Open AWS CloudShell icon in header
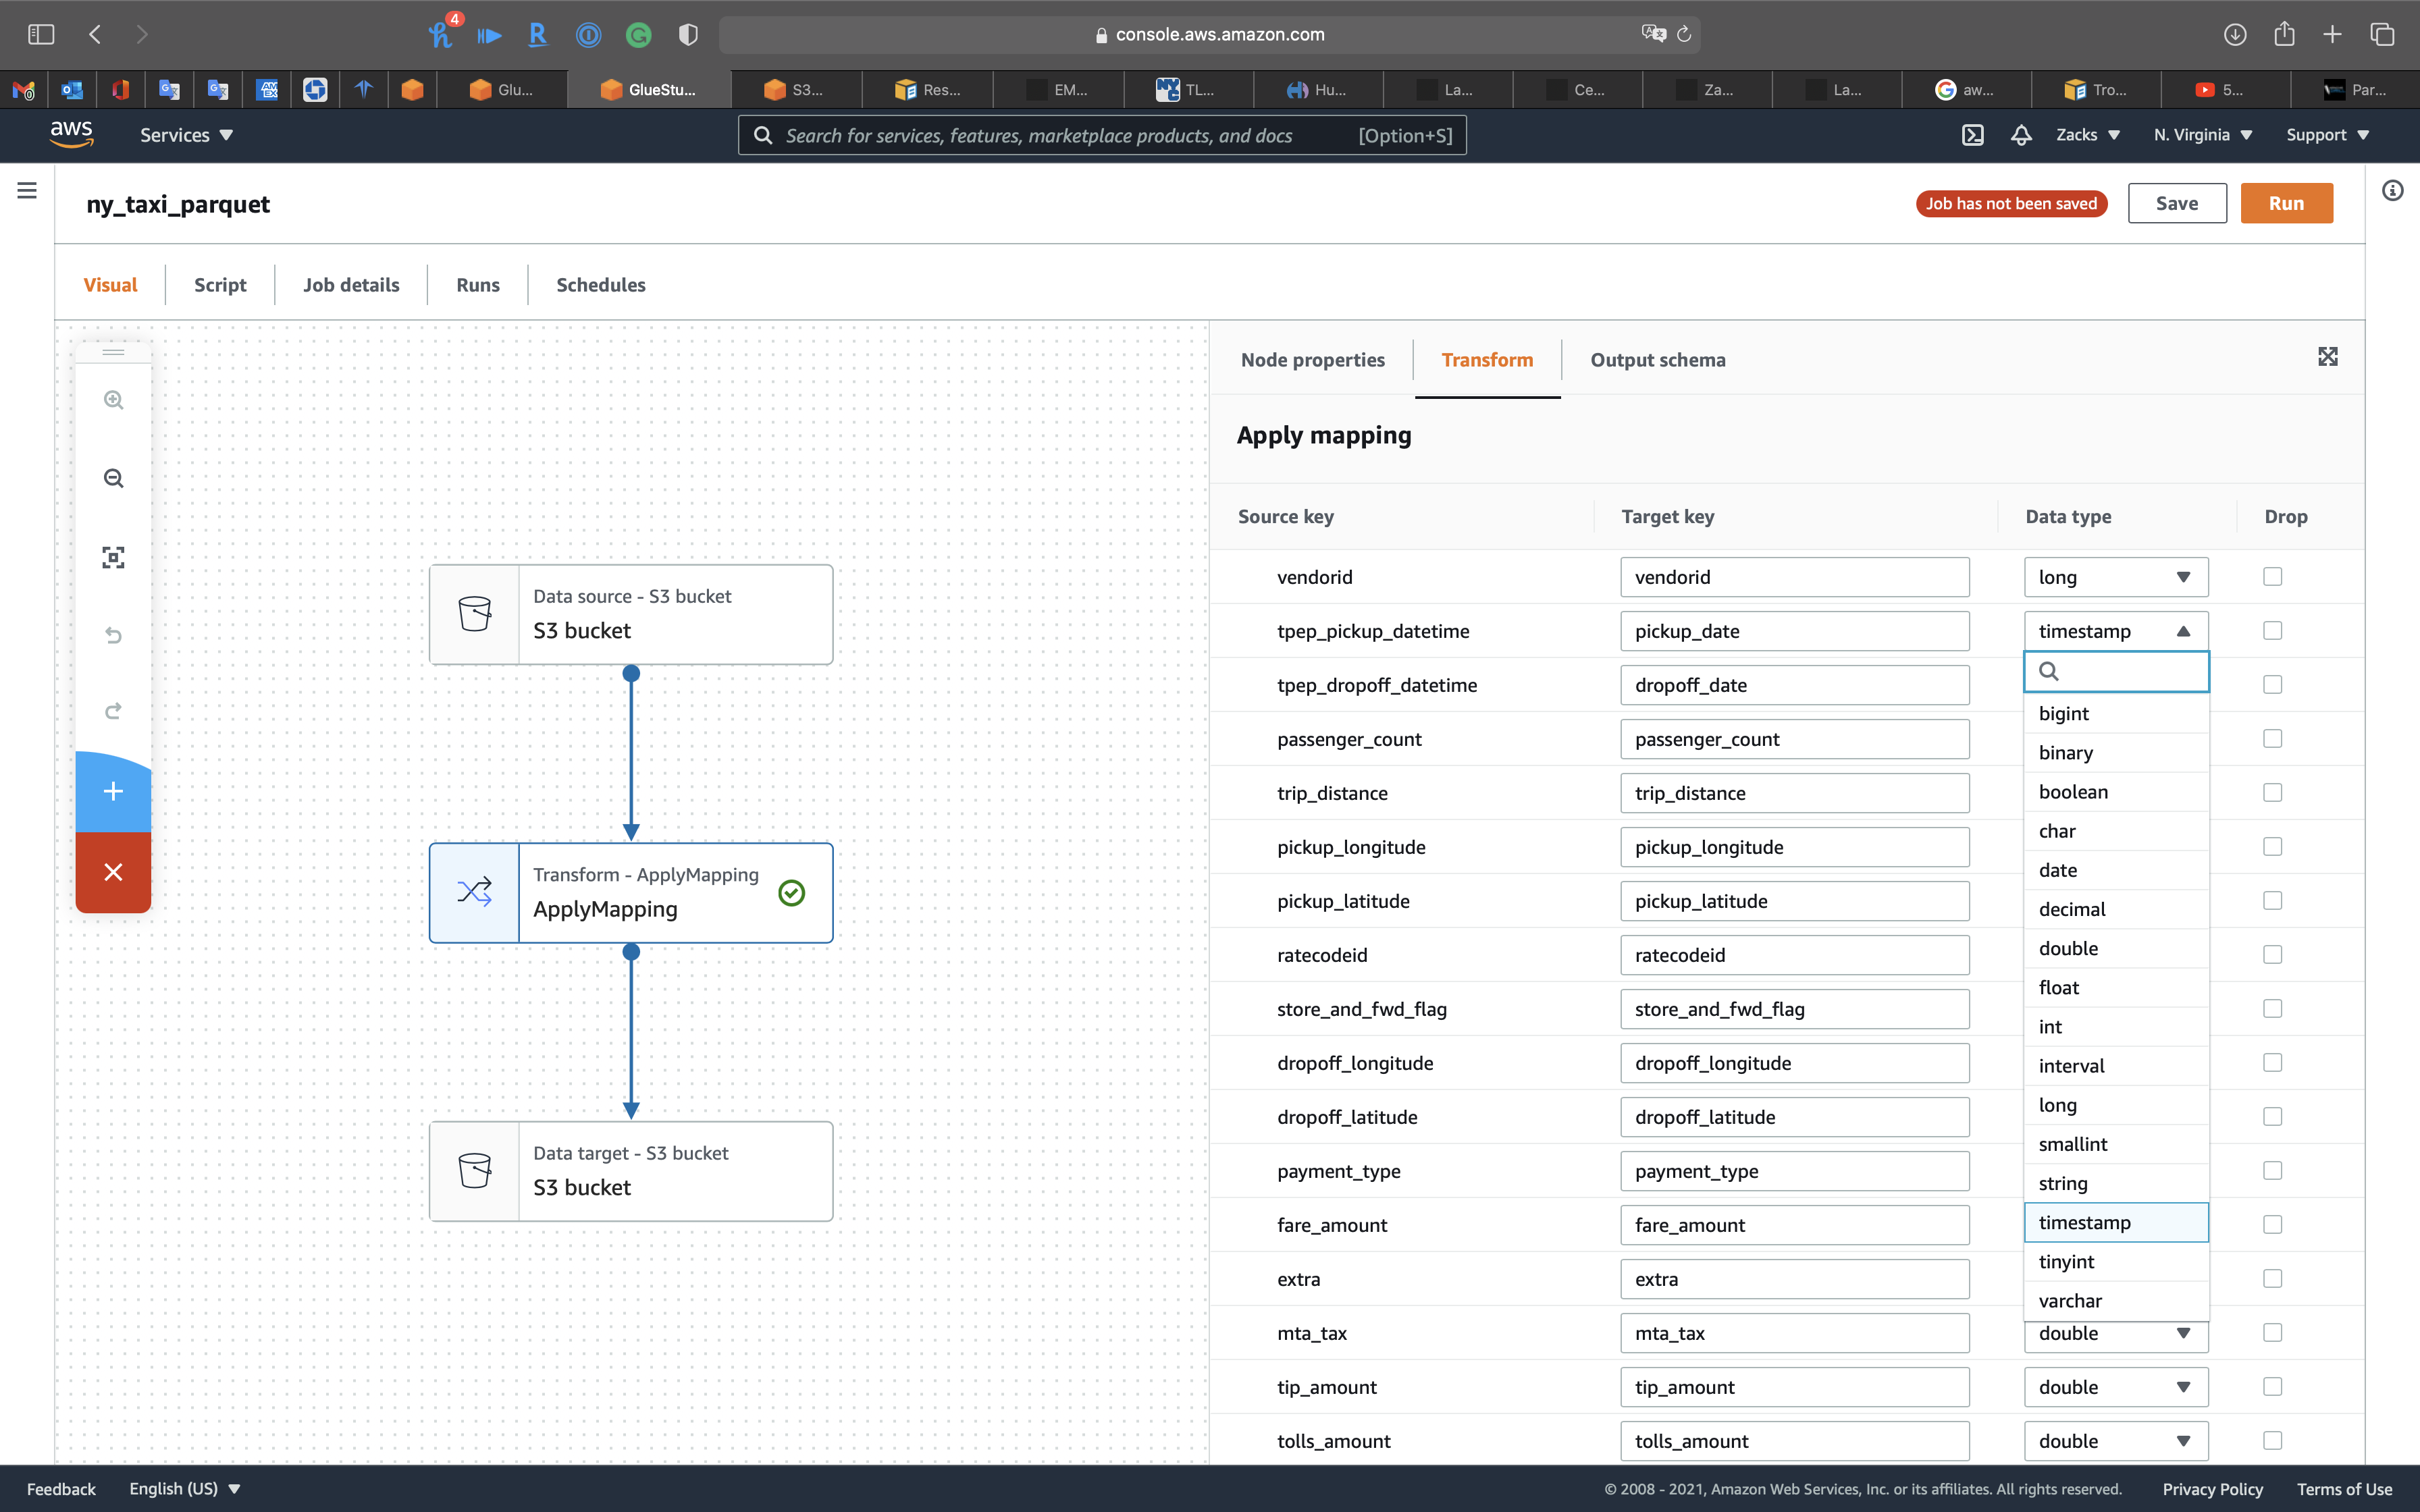Viewport: 2420px width, 1512px height. (1972, 135)
